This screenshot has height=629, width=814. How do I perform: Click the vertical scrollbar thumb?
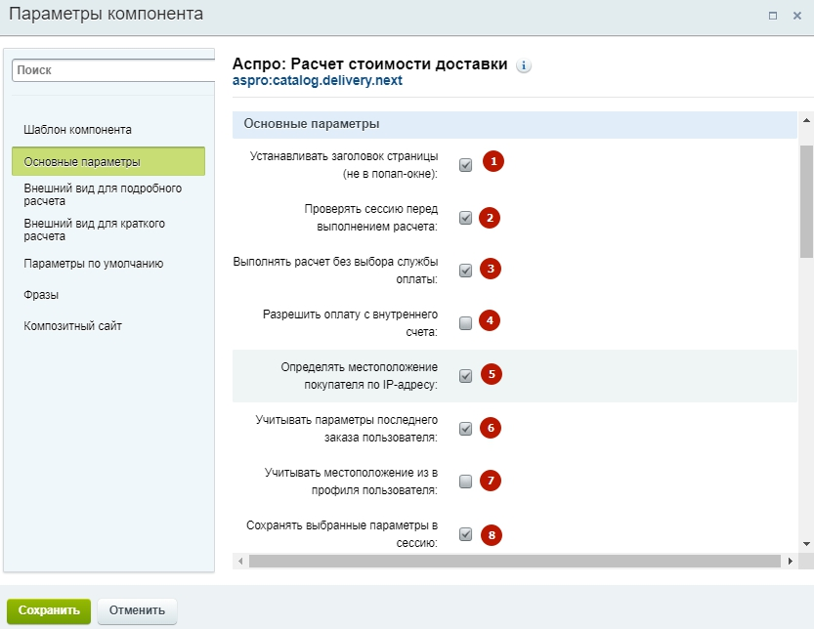pyautogui.click(x=806, y=201)
